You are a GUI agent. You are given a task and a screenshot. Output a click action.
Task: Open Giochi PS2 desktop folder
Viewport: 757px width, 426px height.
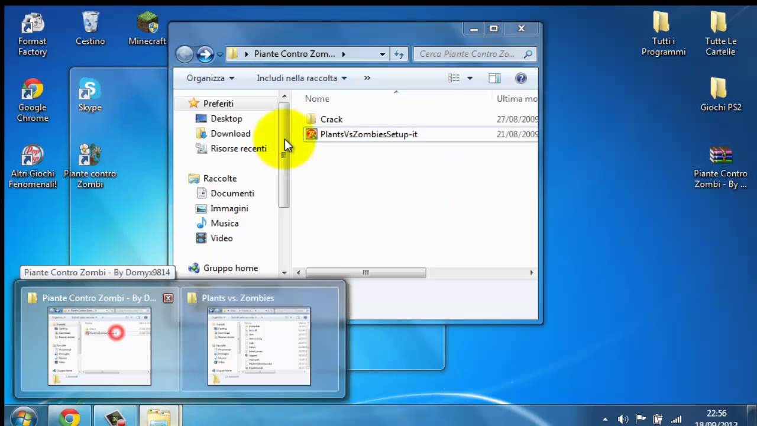[720, 95]
